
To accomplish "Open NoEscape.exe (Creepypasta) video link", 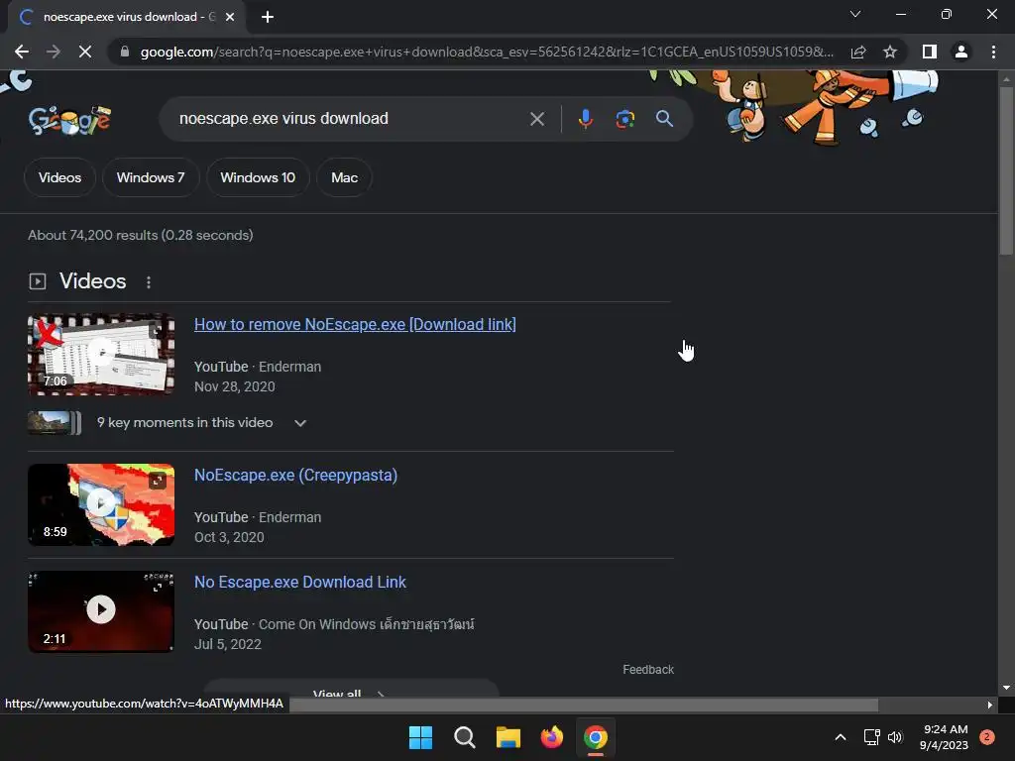I will click(295, 475).
